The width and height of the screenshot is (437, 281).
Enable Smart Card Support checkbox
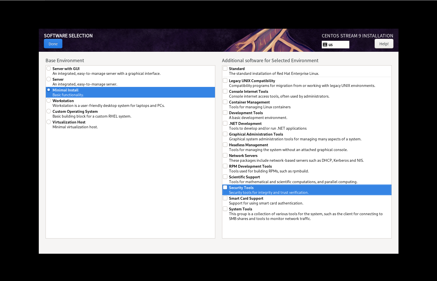225,198
